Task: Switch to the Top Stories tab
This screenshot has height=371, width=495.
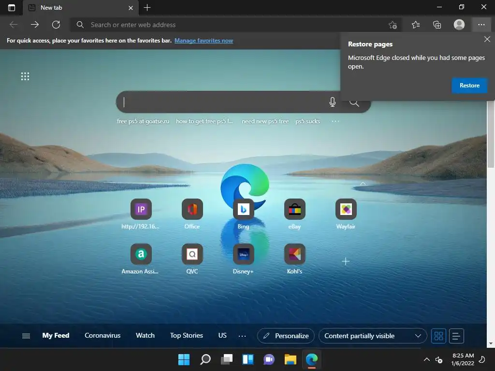Action: 187,335
